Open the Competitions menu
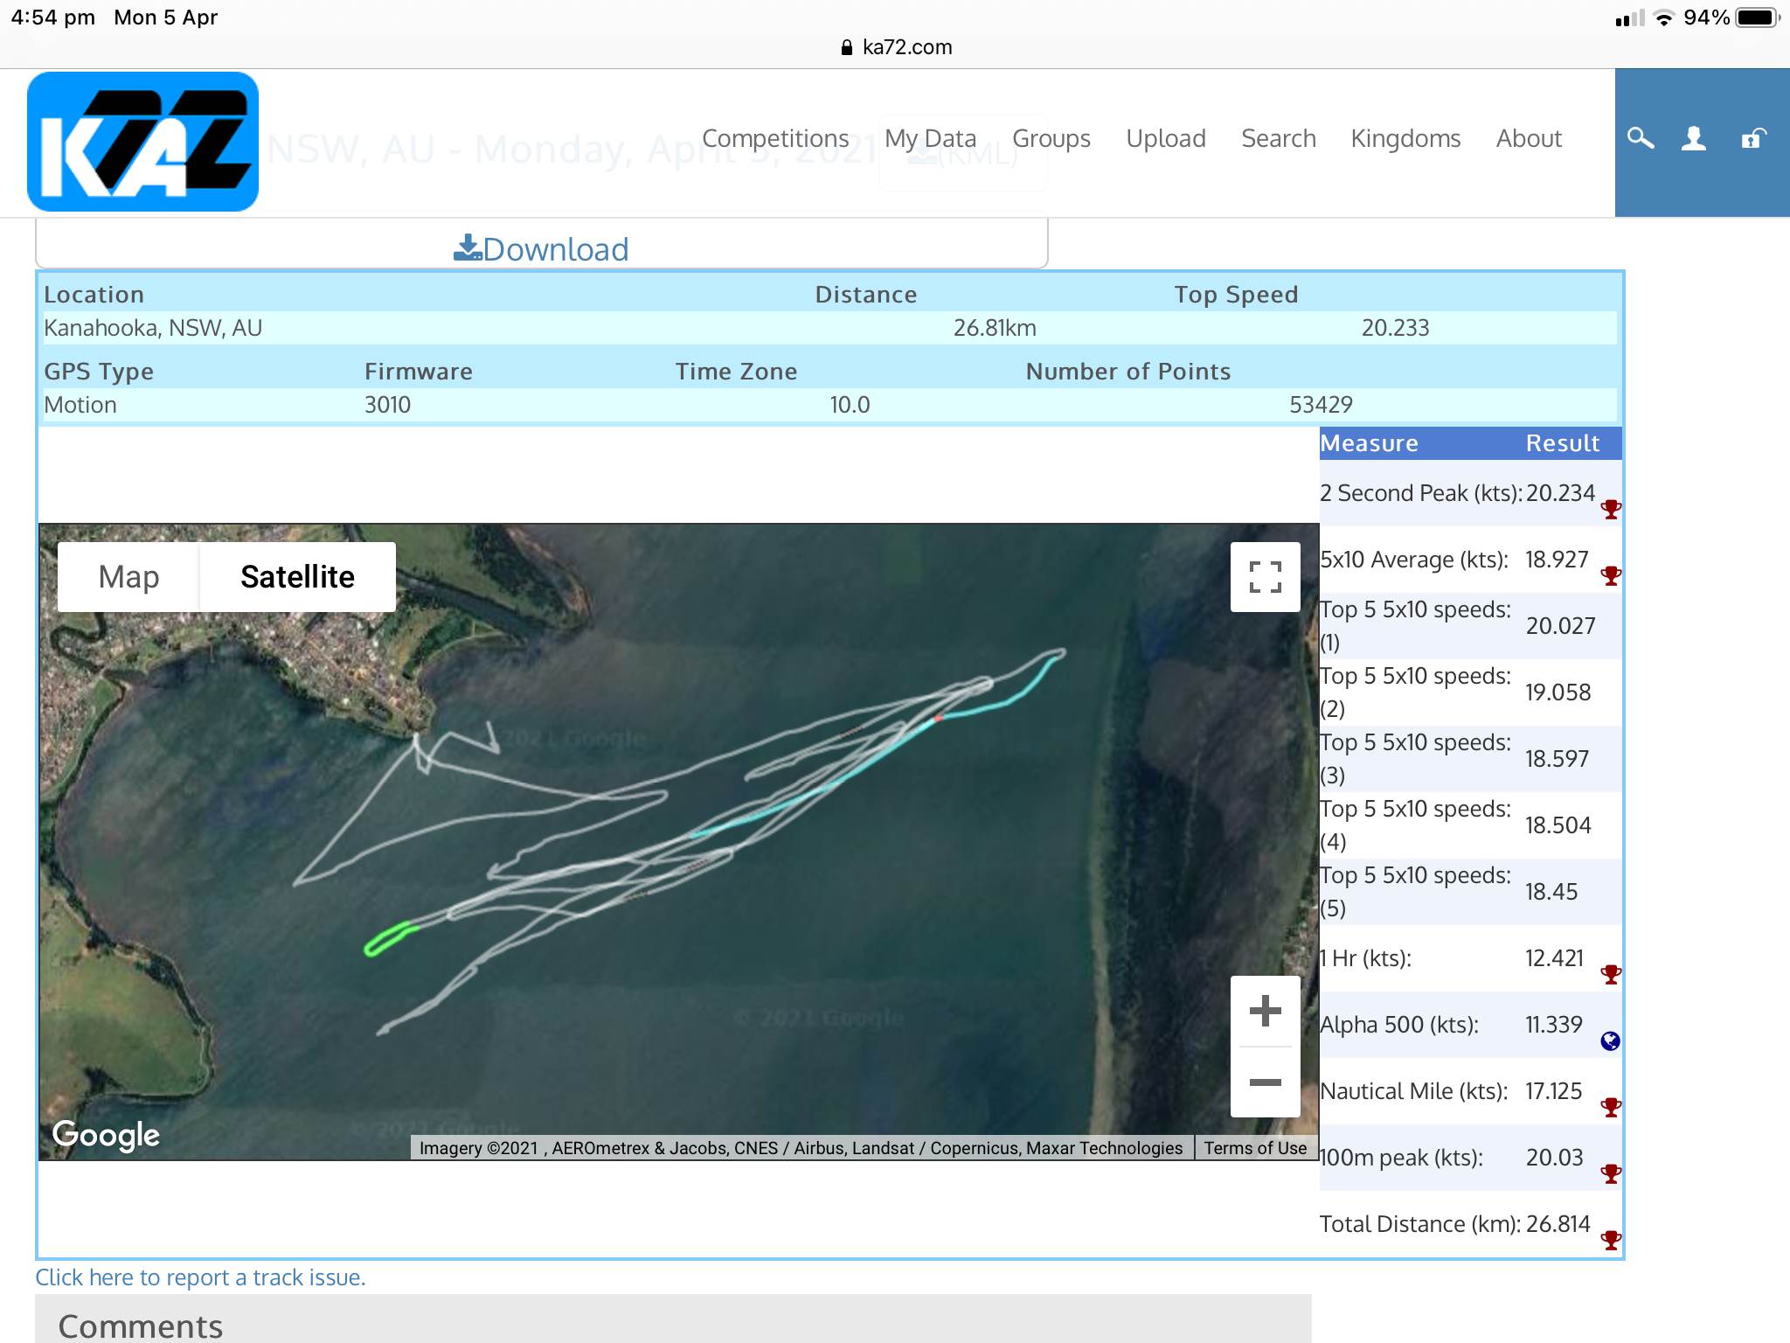This screenshot has width=1790, height=1343. click(775, 138)
